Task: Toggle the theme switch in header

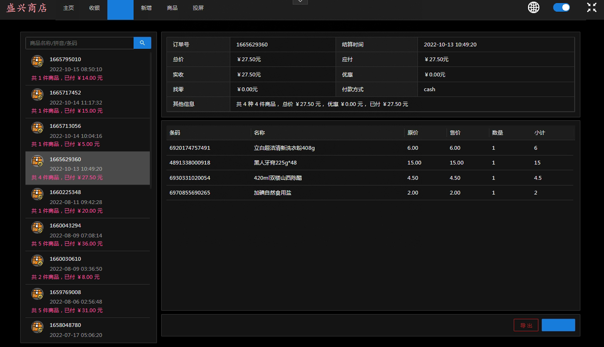Action: point(561,8)
